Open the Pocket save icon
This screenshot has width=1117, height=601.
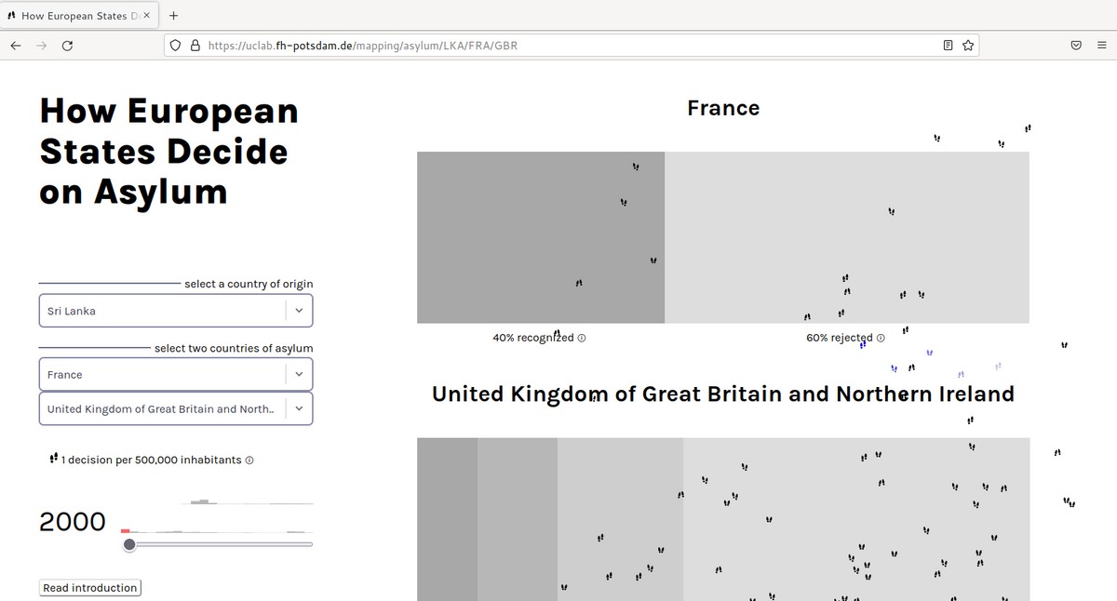click(1076, 45)
